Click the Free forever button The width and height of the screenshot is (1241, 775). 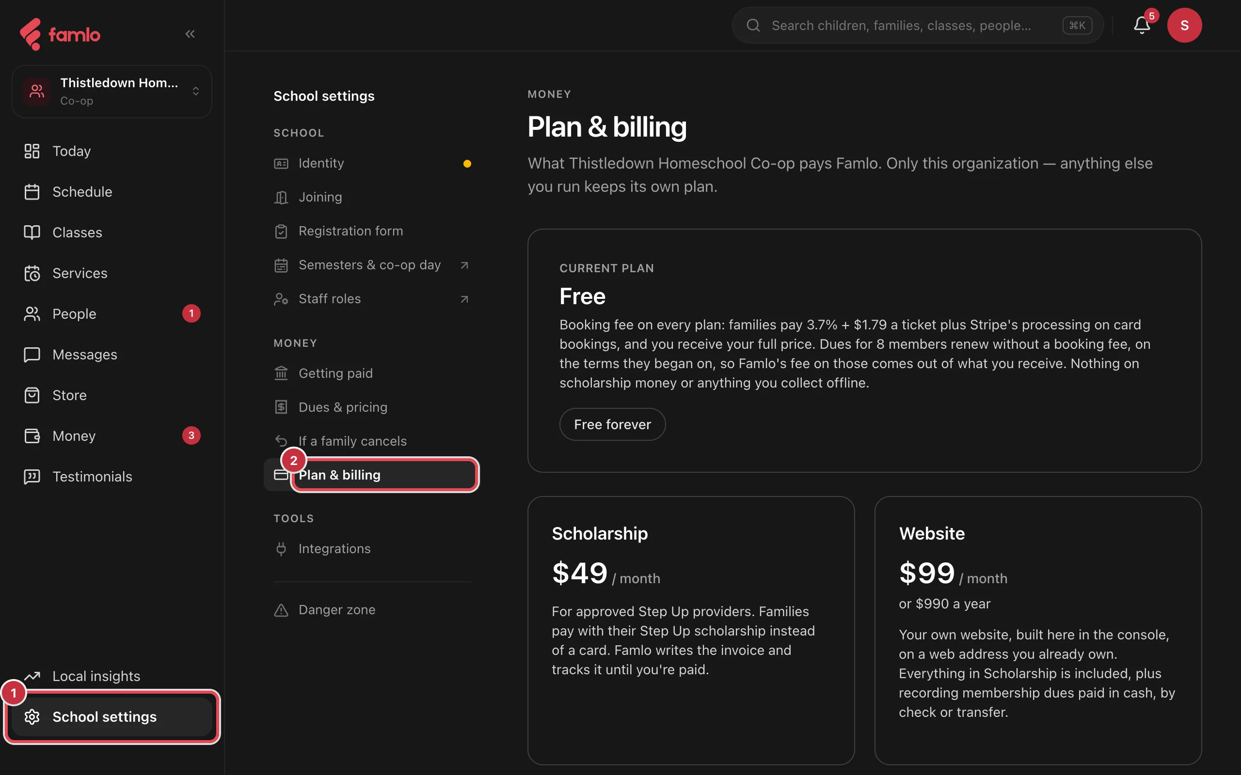612,424
